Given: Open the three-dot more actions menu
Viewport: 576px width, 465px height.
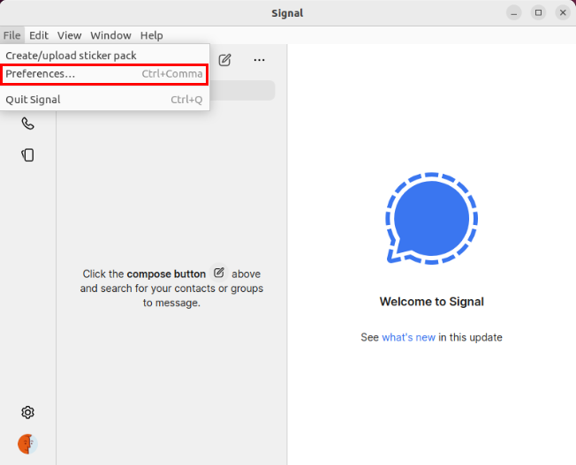Looking at the screenshot, I should [260, 60].
